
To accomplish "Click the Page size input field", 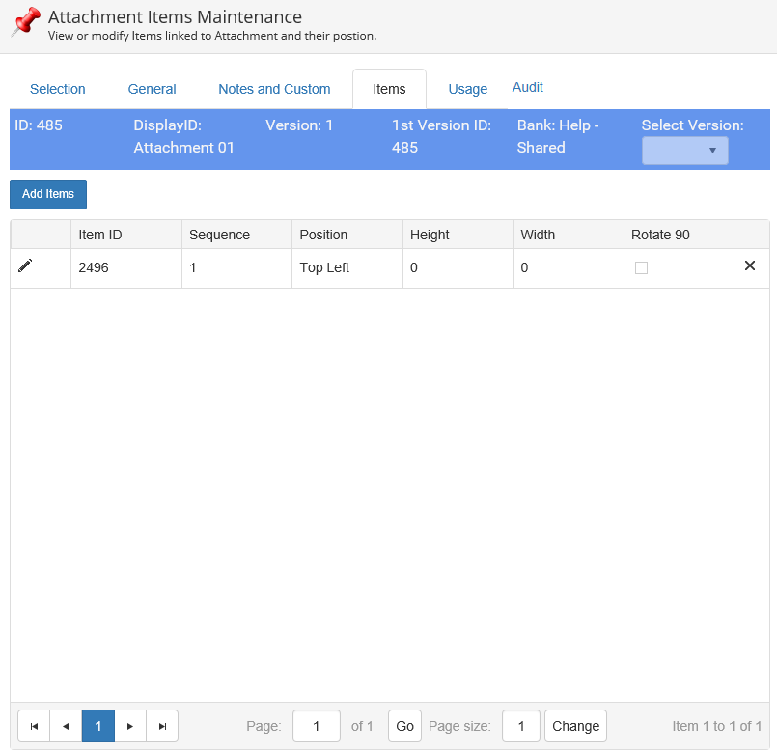I will click(520, 726).
